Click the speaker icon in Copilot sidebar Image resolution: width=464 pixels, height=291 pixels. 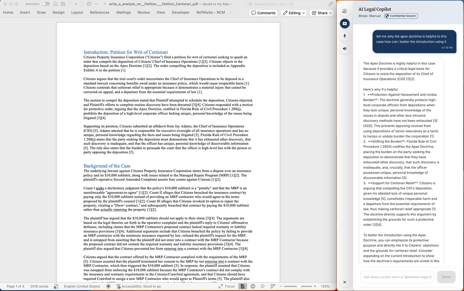[x=345, y=49]
